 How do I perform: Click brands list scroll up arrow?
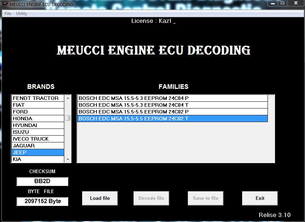68,98
